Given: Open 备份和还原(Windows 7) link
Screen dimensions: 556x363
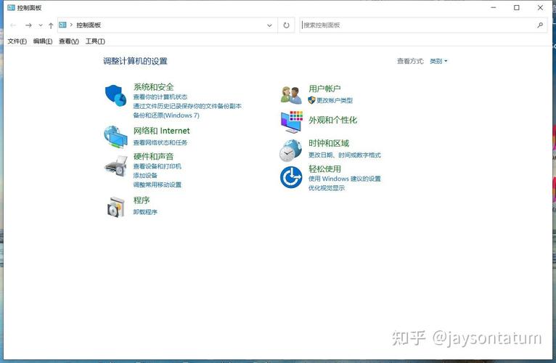Looking at the screenshot, I should pyautogui.click(x=166, y=115).
